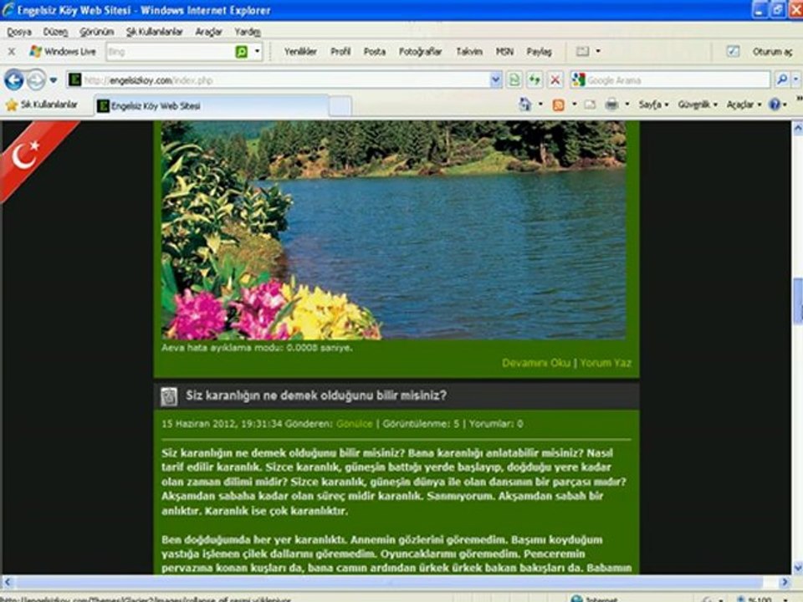Click the Oturum aç sign-in button
This screenshot has width=803, height=602.
(x=772, y=52)
